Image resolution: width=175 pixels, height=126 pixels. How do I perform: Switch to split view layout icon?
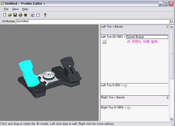tap(33, 15)
